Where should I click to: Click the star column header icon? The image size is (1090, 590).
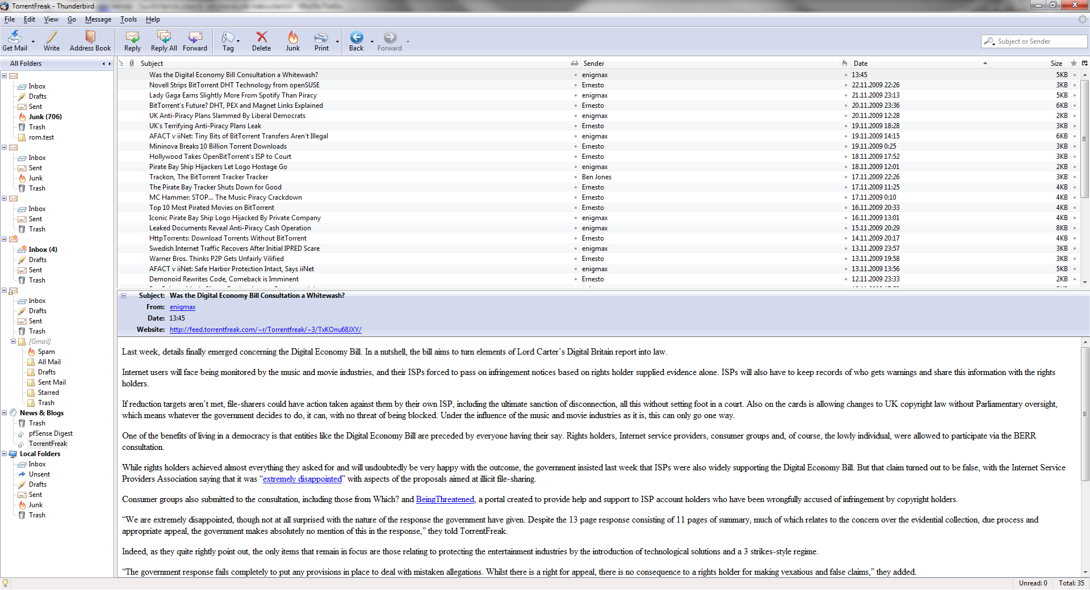(x=1074, y=64)
